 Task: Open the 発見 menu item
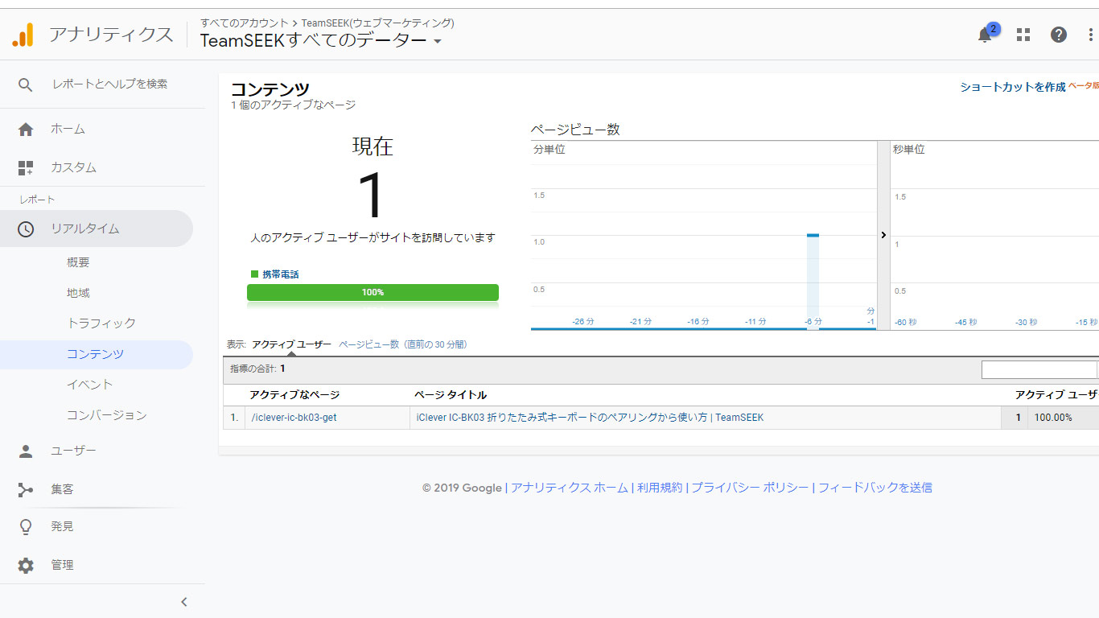62,526
